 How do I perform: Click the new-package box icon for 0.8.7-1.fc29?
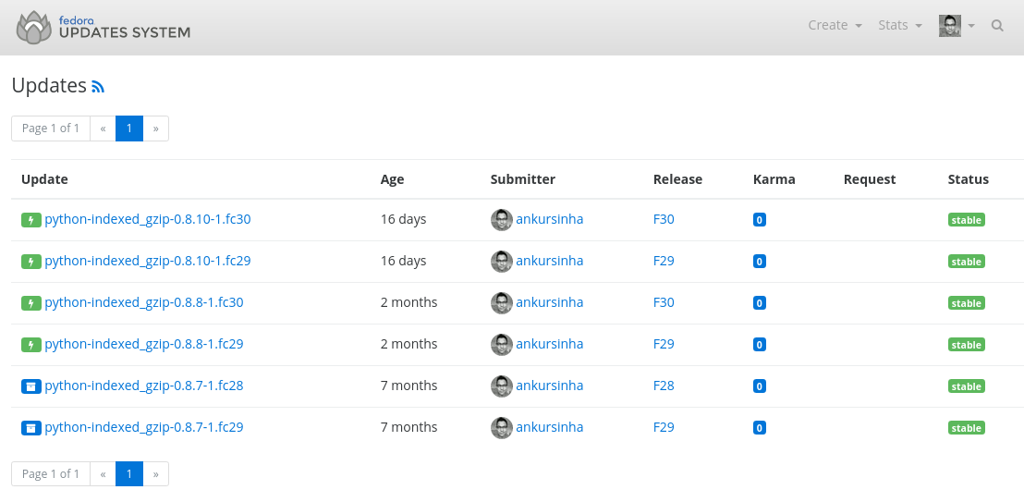pos(31,427)
